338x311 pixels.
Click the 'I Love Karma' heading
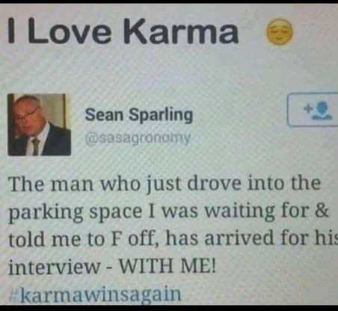pyautogui.click(x=123, y=31)
